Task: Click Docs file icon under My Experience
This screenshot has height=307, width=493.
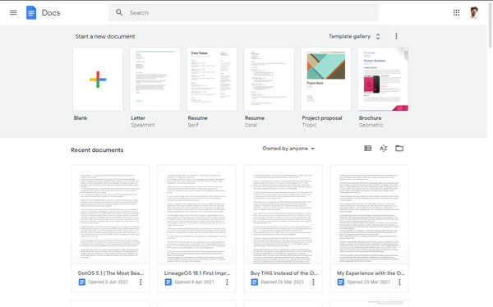Action: point(340,282)
